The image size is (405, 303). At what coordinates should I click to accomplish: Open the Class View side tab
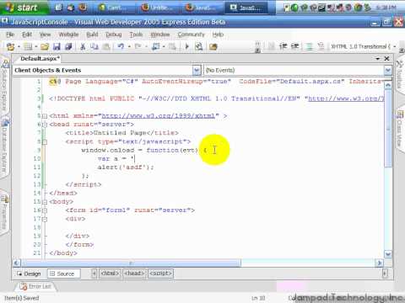tap(400, 129)
